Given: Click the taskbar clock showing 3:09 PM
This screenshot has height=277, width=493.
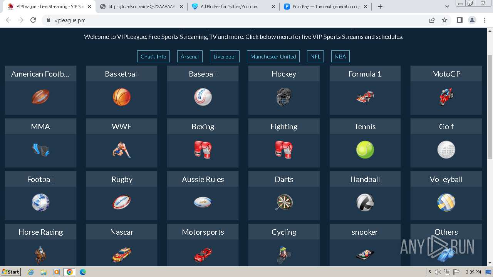Looking at the screenshot, I should [473, 272].
